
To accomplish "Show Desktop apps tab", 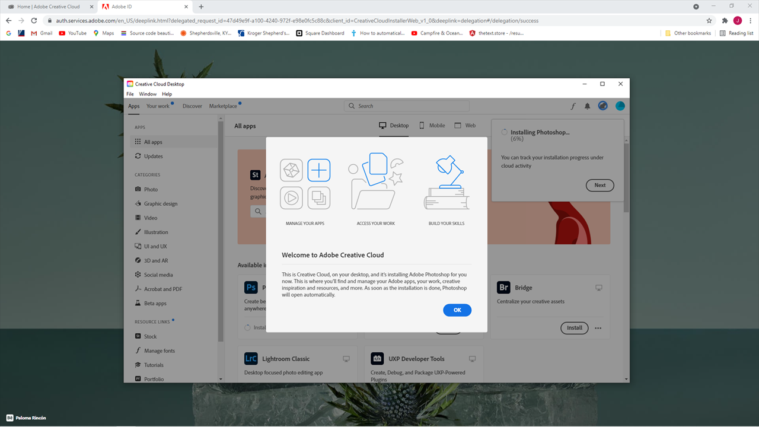I will (x=394, y=126).
